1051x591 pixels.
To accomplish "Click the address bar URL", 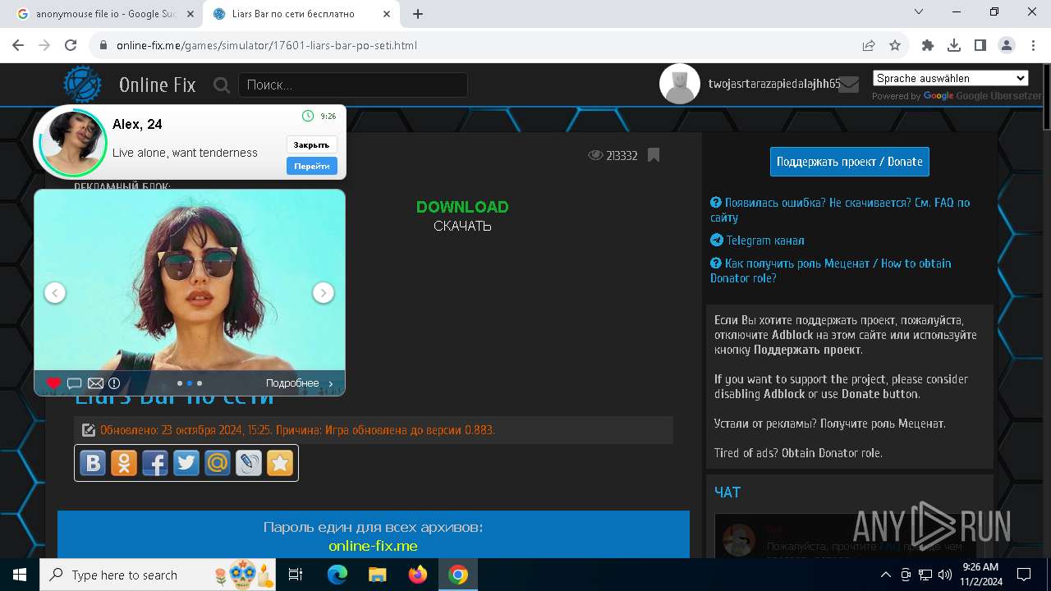I will pos(267,45).
